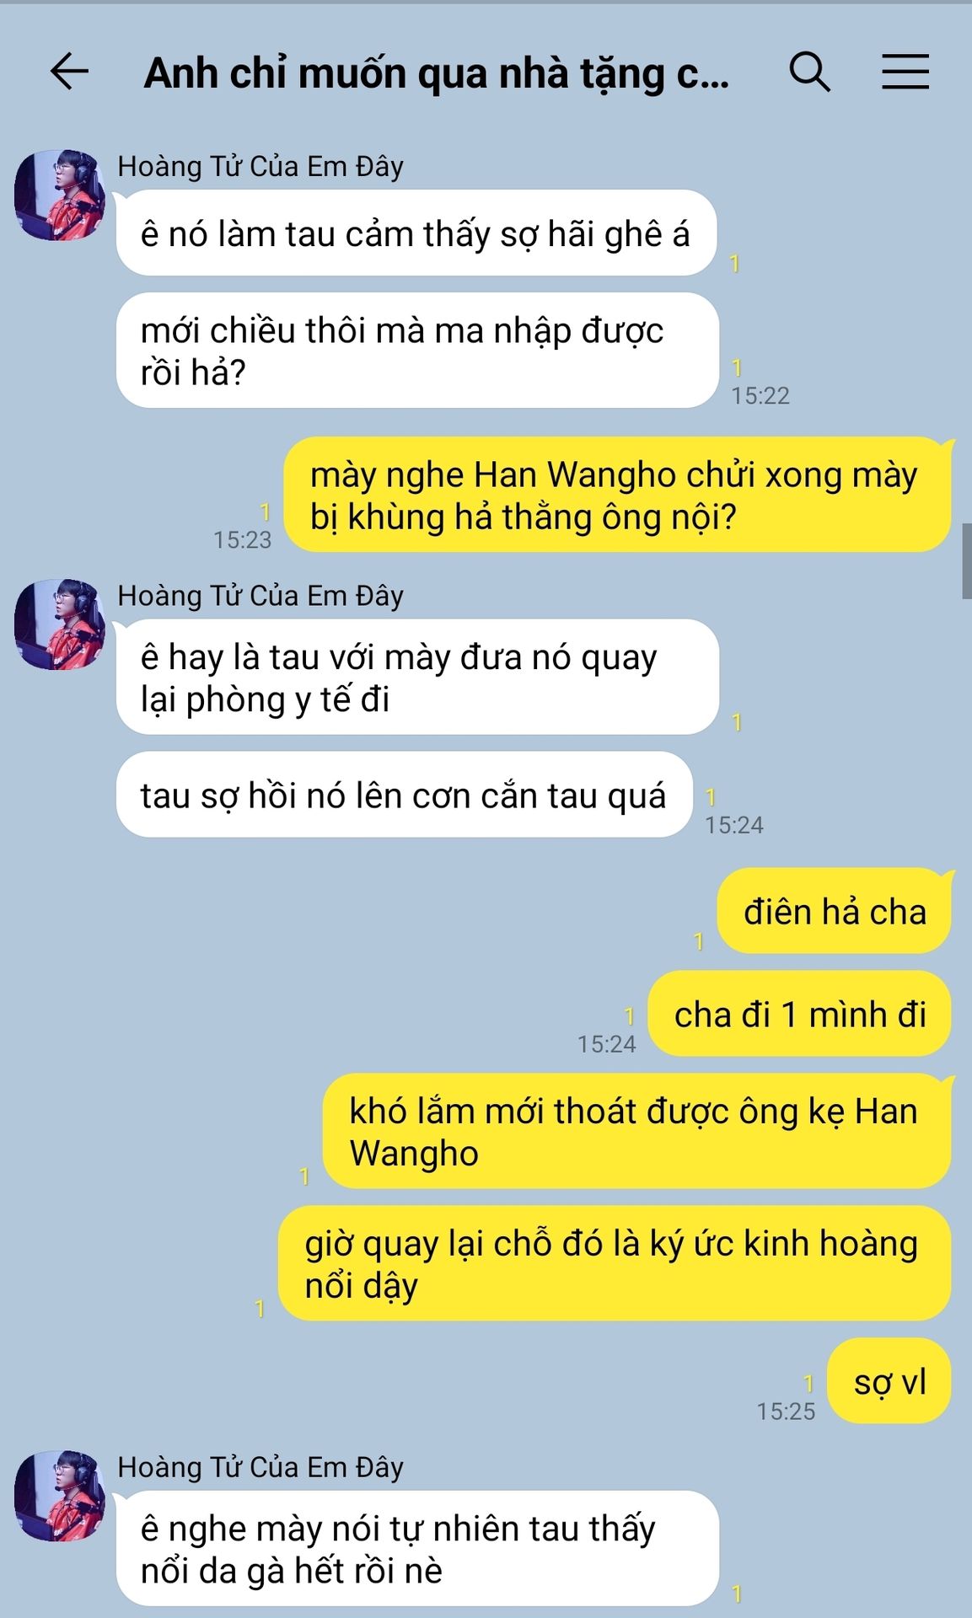This screenshot has width=972, height=1618.
Task: Tap the 'sợ vl' bubble
Action: click(889, 1381)
